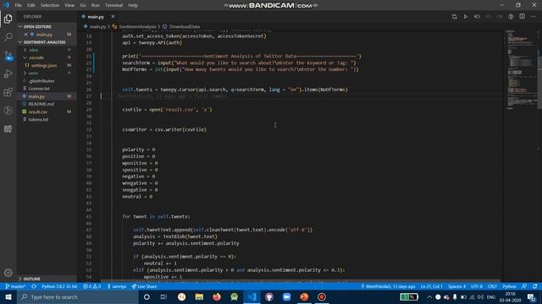Click the Open Changes compare icon

click(x=454, y=17)
